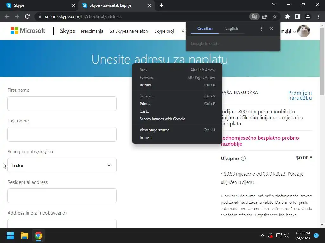Open the translate popup options menu

(x=262, y=28)
